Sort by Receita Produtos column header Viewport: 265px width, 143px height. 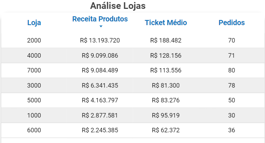[x=100, y=19]
